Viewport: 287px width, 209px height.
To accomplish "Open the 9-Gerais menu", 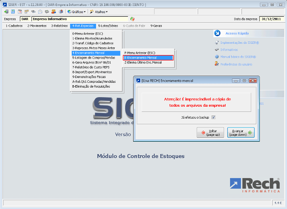I will (156, 26).
